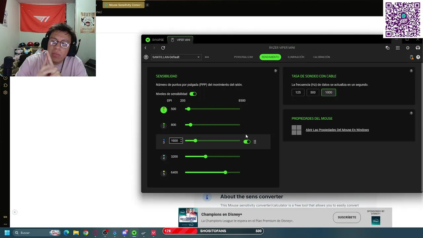Click the 800 DPI stage slider handle
The width and height of the screenshot is (423, 238).
pyautogui.click(x=190, y=125)
